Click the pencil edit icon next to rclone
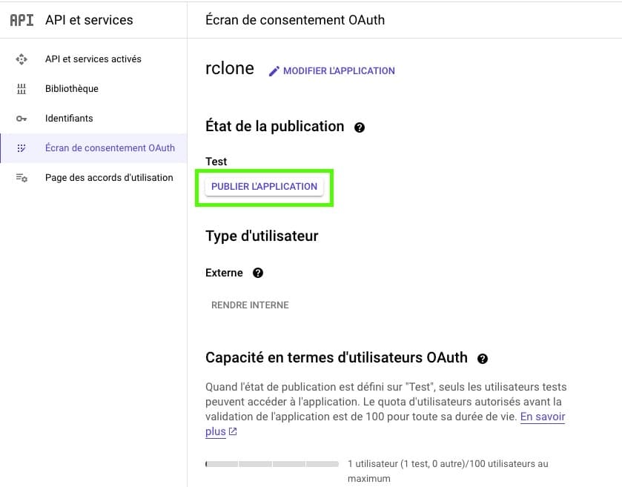 pos(274,71)
